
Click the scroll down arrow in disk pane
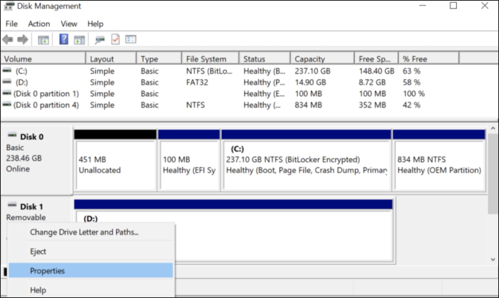point(493,259)
